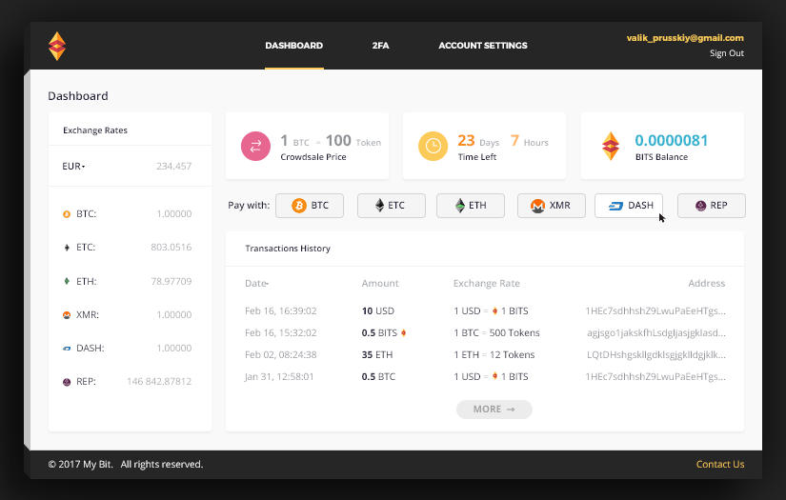The image size is (786, 500).
Task: Click the BTC icon in Exchange Rates
Action: point(66,214)
